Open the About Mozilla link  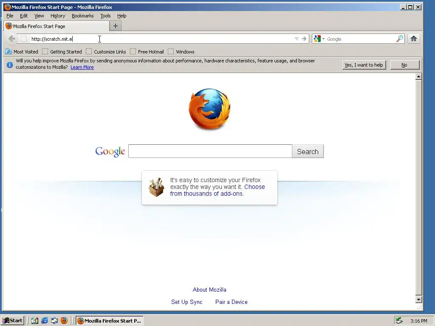pyautogui.click(x=209, y=289)
